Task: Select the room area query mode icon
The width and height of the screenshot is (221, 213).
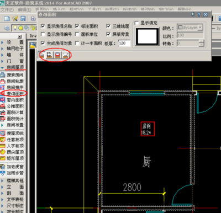Action: point(42,55)
